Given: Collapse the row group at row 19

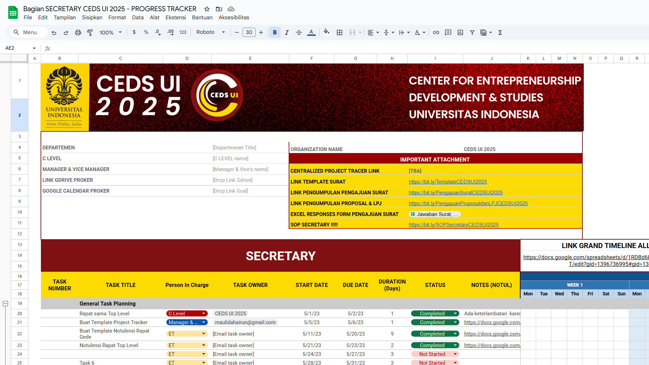Looking at the screenshot, I should [x=5, y=303].
